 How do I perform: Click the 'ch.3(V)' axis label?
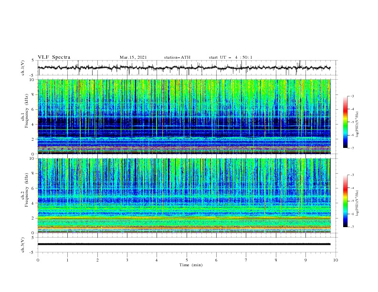[23, 245]
